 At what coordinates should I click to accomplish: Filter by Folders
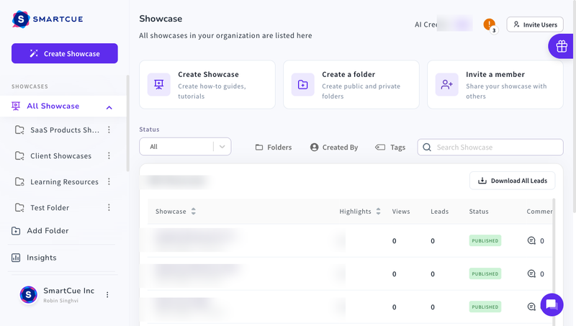(274, 148)
